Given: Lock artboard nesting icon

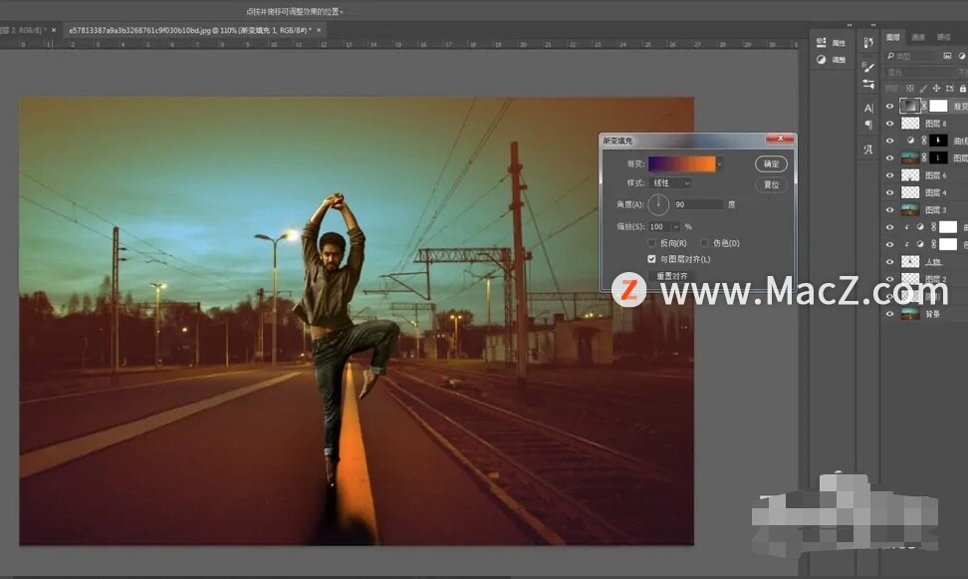Looking at the screenshot, I should (x=949, y=89).
